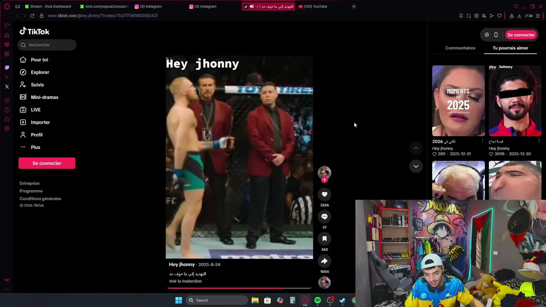Open X in the Opera sidebar
Image resolution: width=546 pixels, height=307 pixels.
click(x=7, y=87)
